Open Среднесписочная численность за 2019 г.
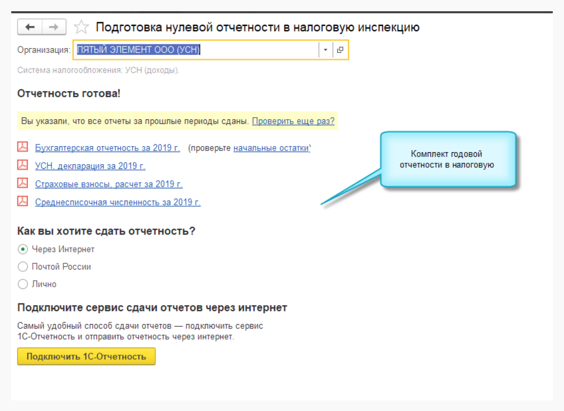 [118, 202]
